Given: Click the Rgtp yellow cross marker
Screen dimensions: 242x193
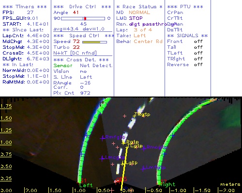Looking at the screenshot, I should [x=123, y=143].
